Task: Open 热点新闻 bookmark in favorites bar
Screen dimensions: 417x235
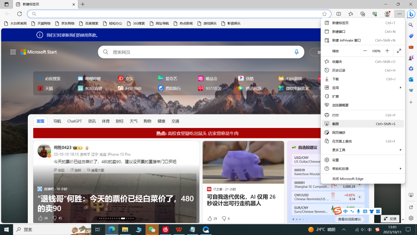Action: pyautogui.click(x=183, y=24)
